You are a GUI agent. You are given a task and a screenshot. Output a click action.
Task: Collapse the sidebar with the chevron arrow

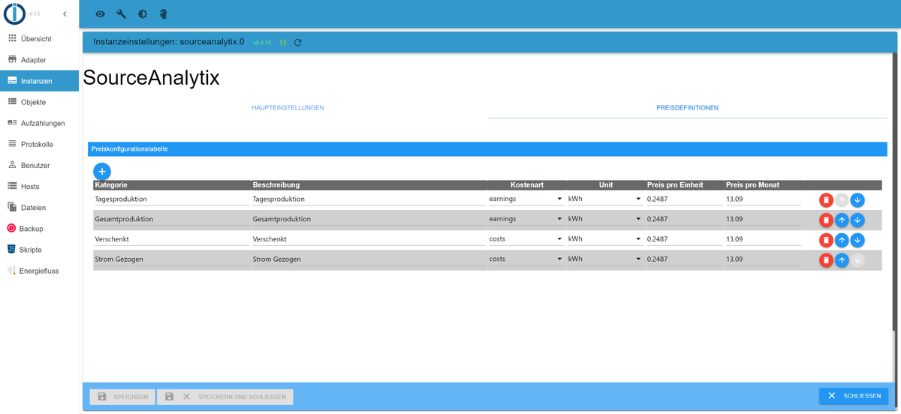65,14
